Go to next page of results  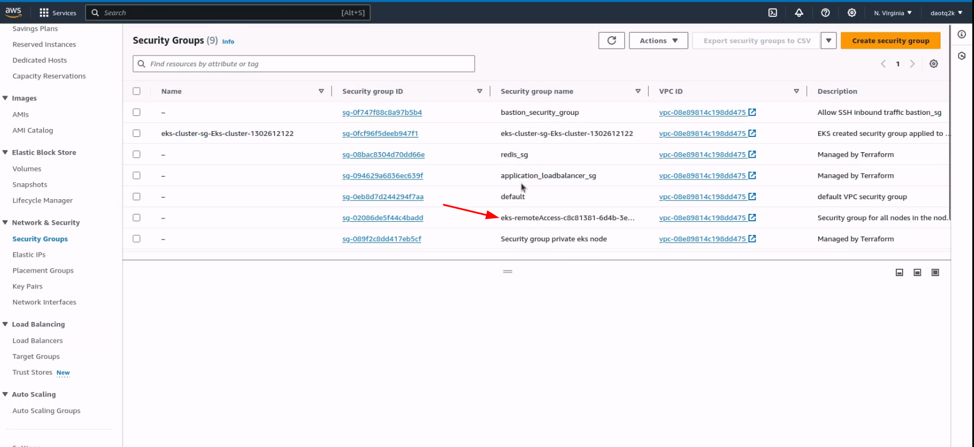tap(912, 64)
